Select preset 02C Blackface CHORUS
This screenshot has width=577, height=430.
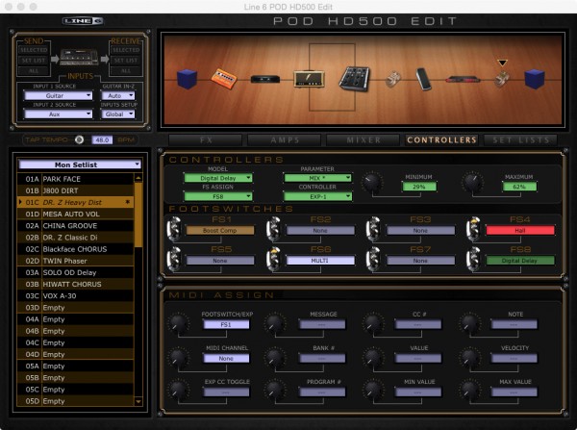[x=75, y=249]
